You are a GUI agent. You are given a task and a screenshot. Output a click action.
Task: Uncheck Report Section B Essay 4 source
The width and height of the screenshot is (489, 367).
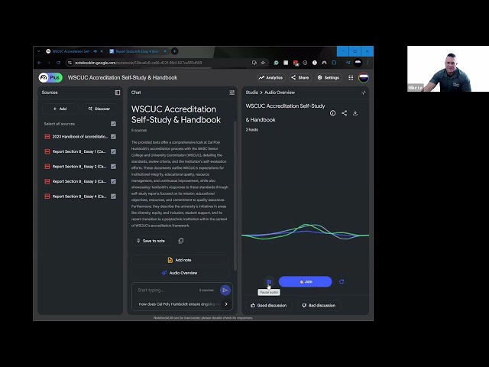pos(113,196)
